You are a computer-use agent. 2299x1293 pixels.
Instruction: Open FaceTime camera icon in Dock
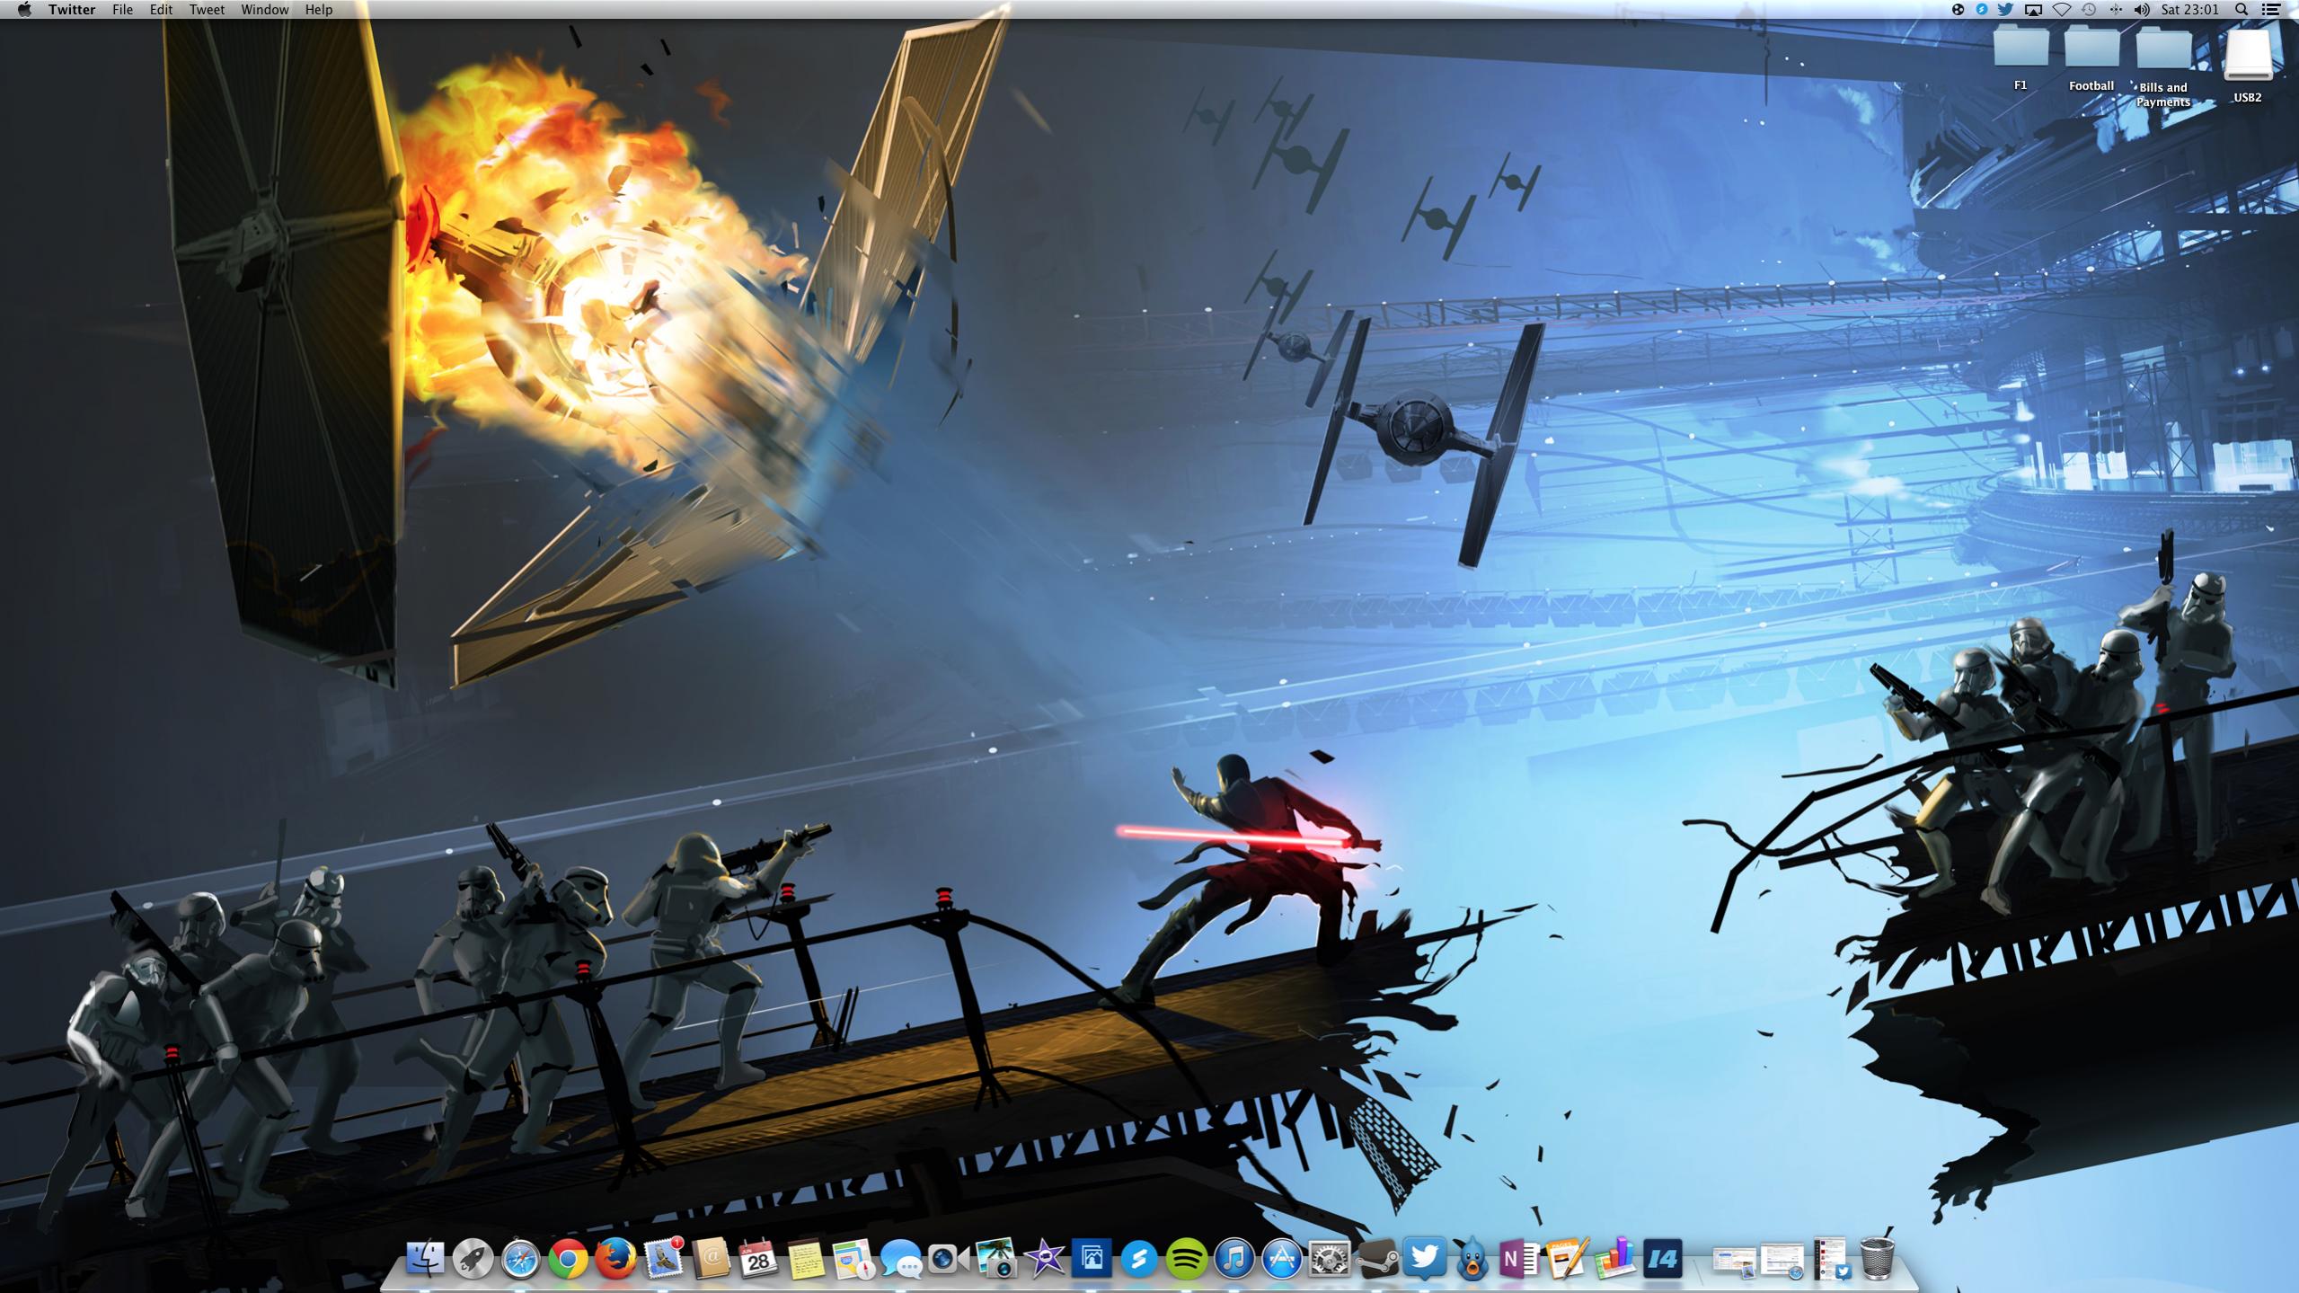click(949, 1259)
